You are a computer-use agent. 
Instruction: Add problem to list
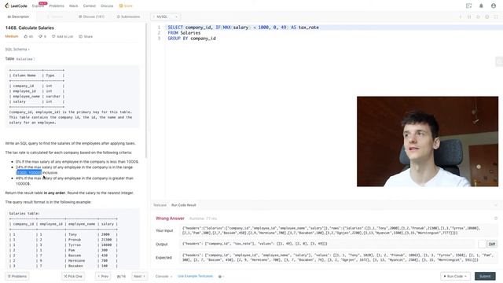tap(63, 37)
